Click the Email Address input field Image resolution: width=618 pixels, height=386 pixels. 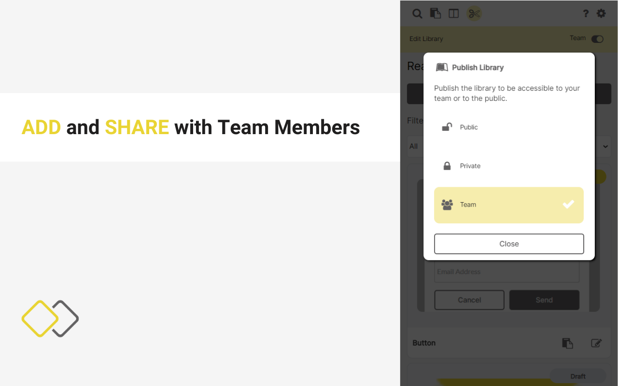tap(506, 272)
